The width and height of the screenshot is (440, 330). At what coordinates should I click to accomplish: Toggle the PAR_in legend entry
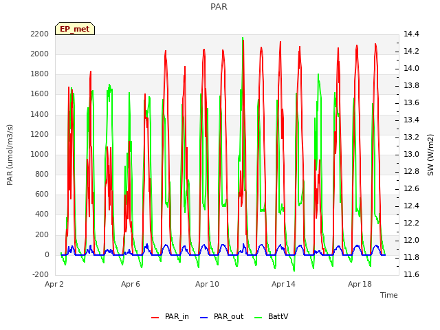tap(170, 317)
